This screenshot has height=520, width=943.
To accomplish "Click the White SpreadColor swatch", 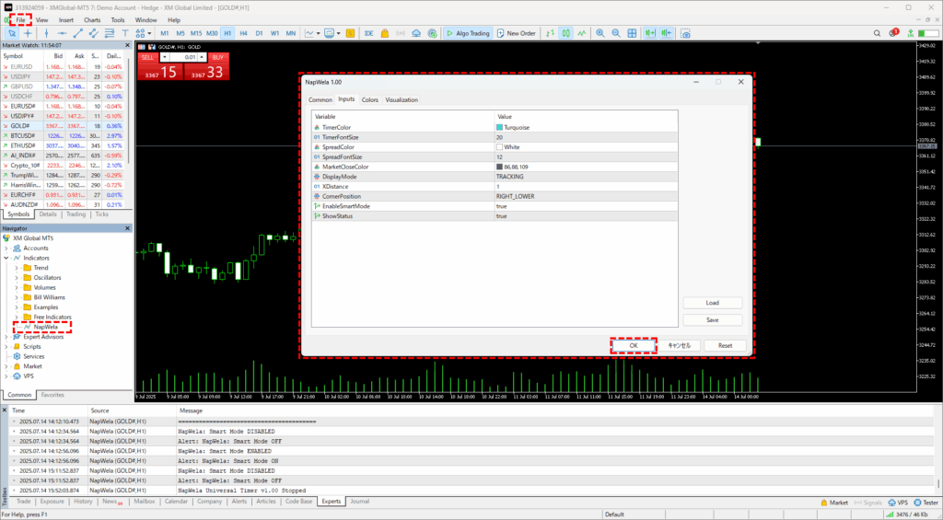I will tap(499, 147).
